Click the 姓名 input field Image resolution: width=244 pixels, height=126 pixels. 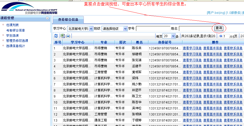[x=195, y=28]
